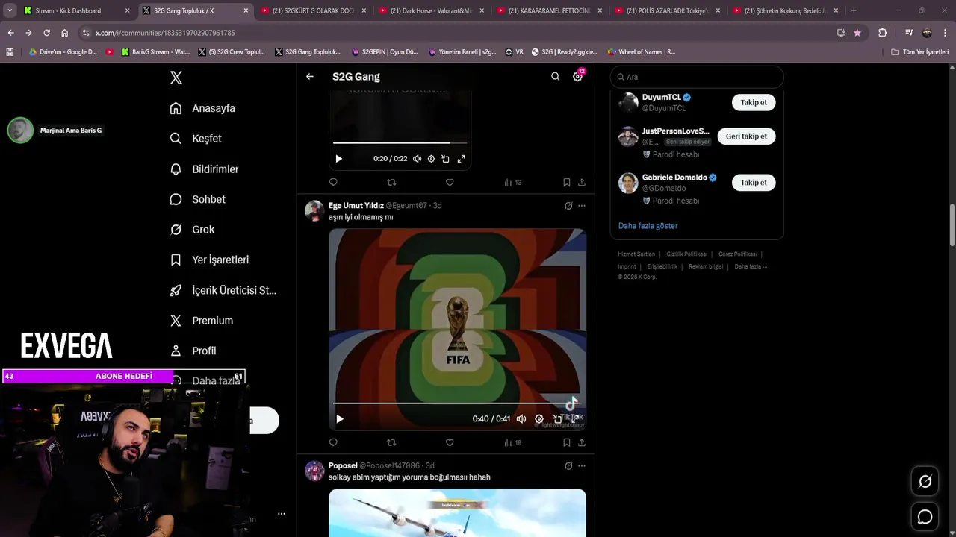Go to Anasayfa in sidebar

pos(202,108)
